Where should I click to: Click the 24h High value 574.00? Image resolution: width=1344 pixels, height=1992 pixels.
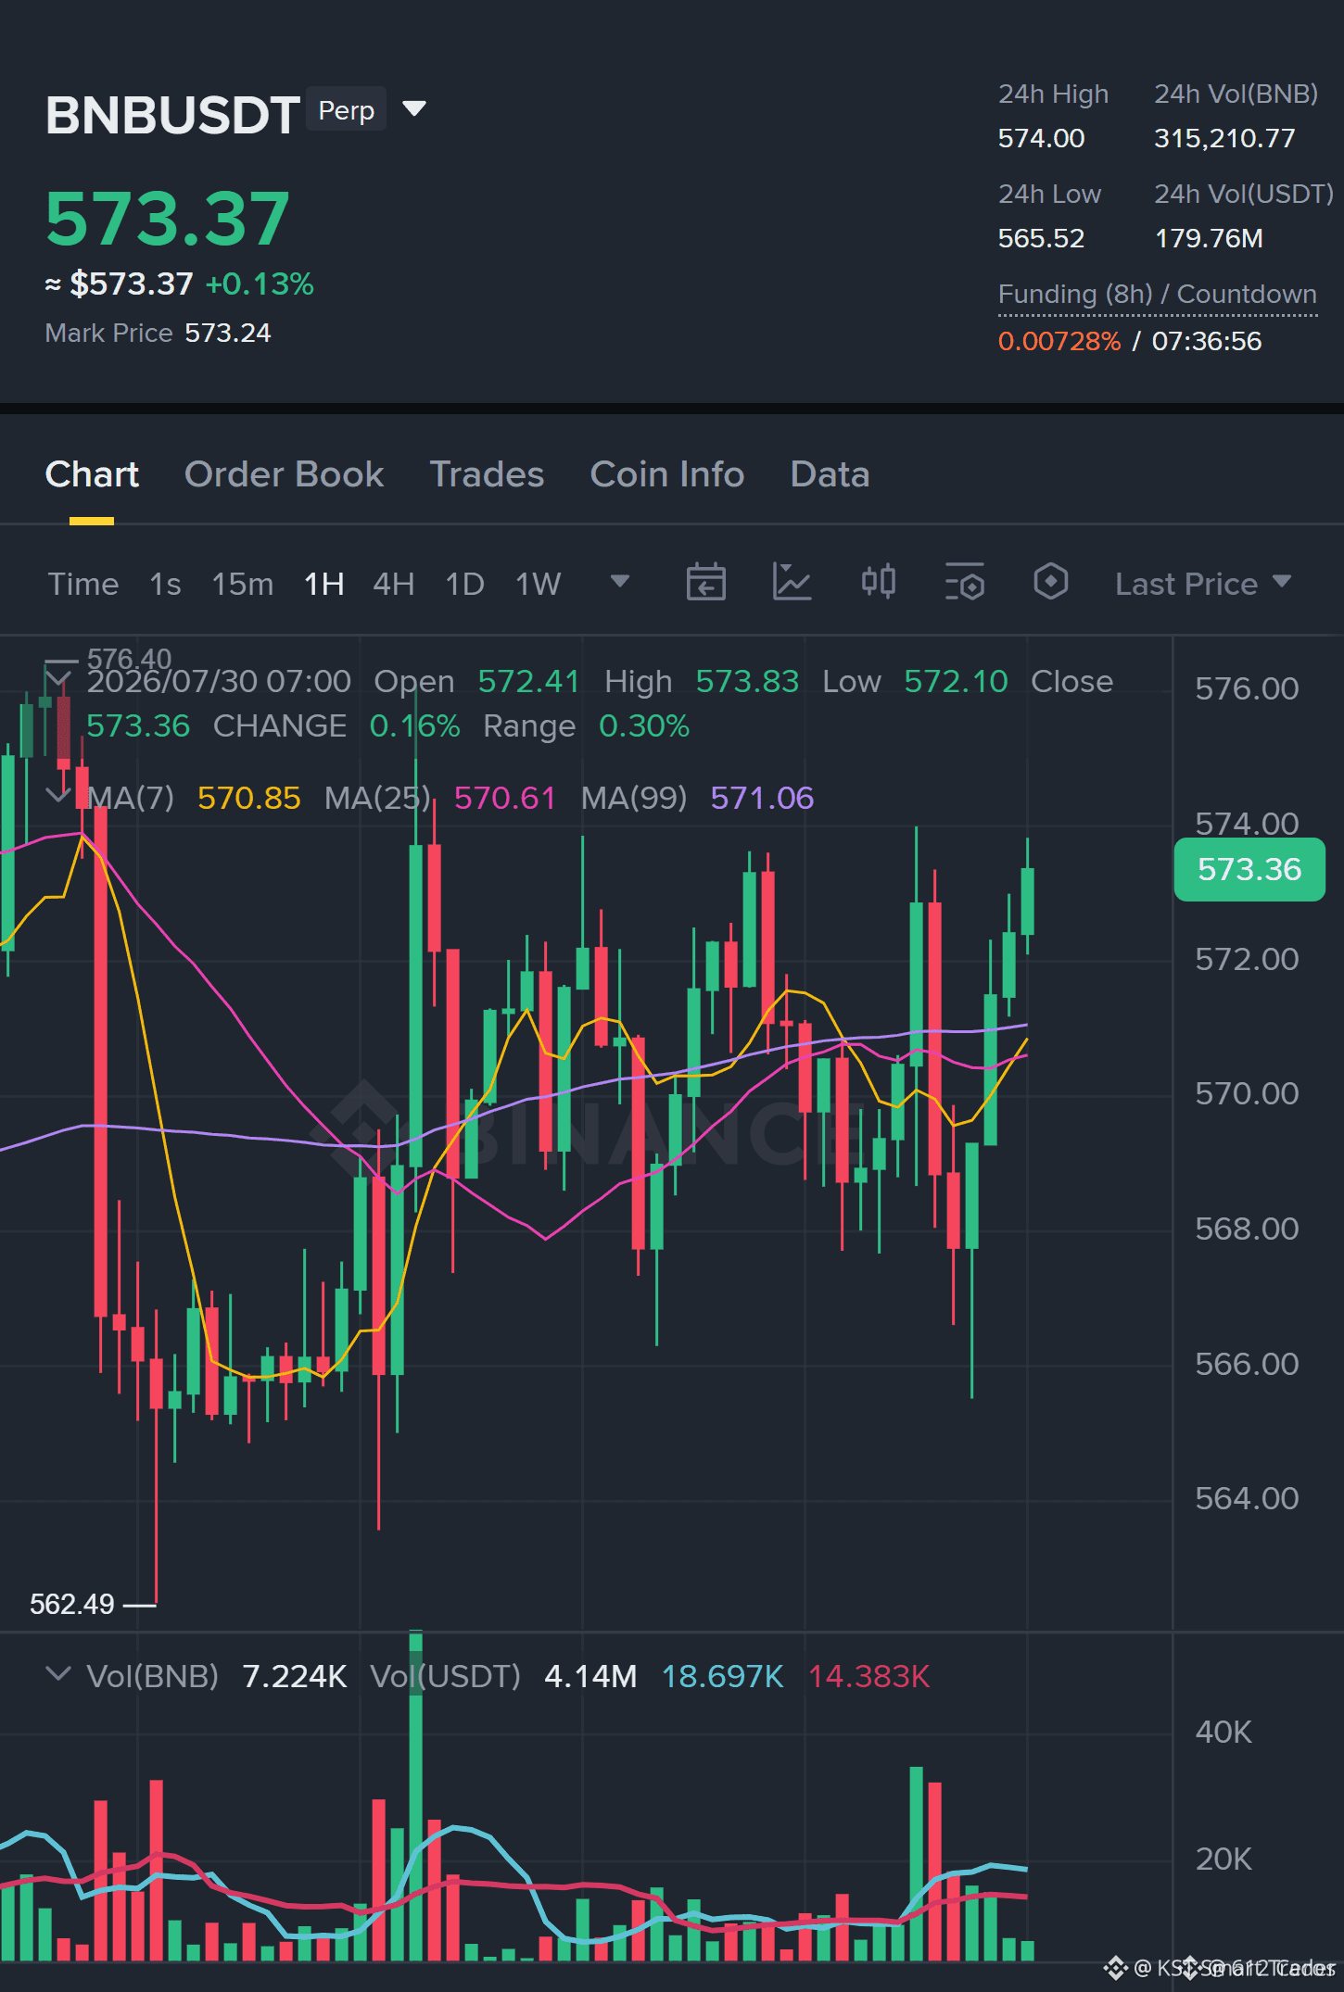coord(1041,138)
